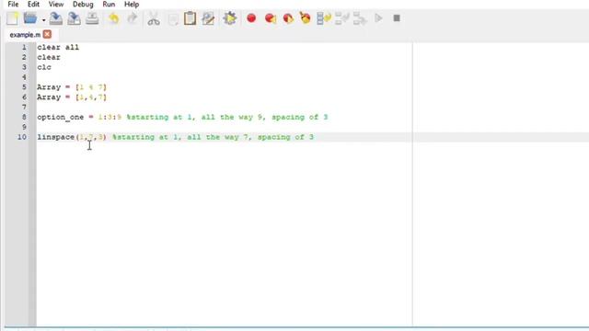
Task: Close the example.m tab
Action: (x=47, y=34)
